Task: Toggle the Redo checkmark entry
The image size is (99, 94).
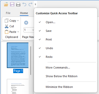Action: (65, 57)
